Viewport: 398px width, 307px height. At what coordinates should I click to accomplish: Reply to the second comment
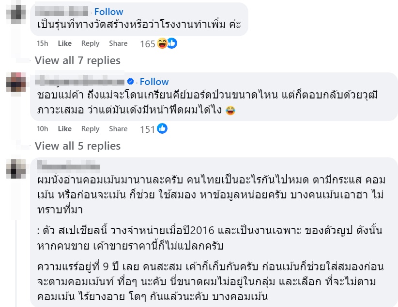[x=91, y=129]
